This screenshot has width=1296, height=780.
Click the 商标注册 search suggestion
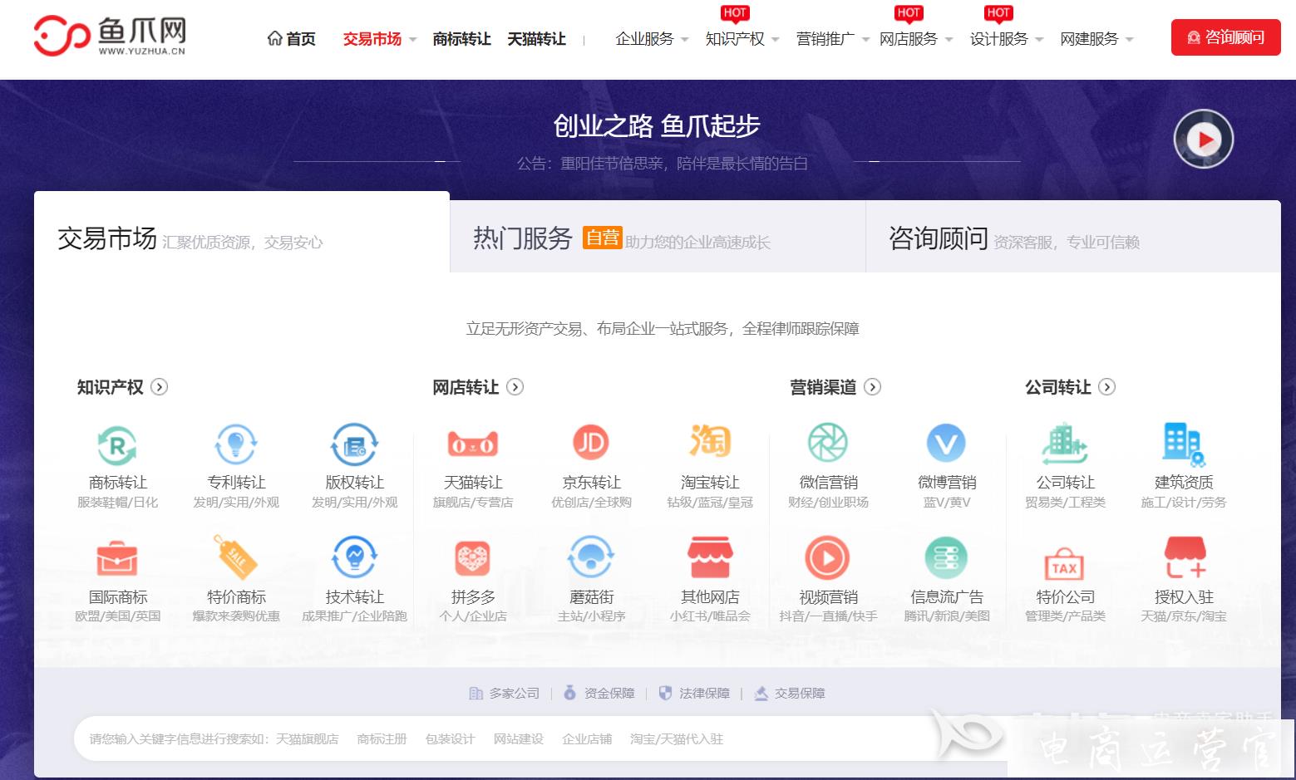[x=382, y=738]
